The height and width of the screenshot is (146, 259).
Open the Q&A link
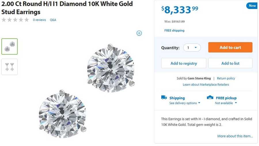(x=53, y=20)
